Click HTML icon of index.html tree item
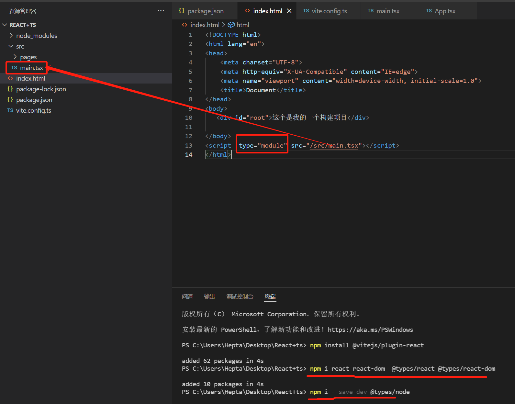Screen dimensions: 515x404 [10, 78]
